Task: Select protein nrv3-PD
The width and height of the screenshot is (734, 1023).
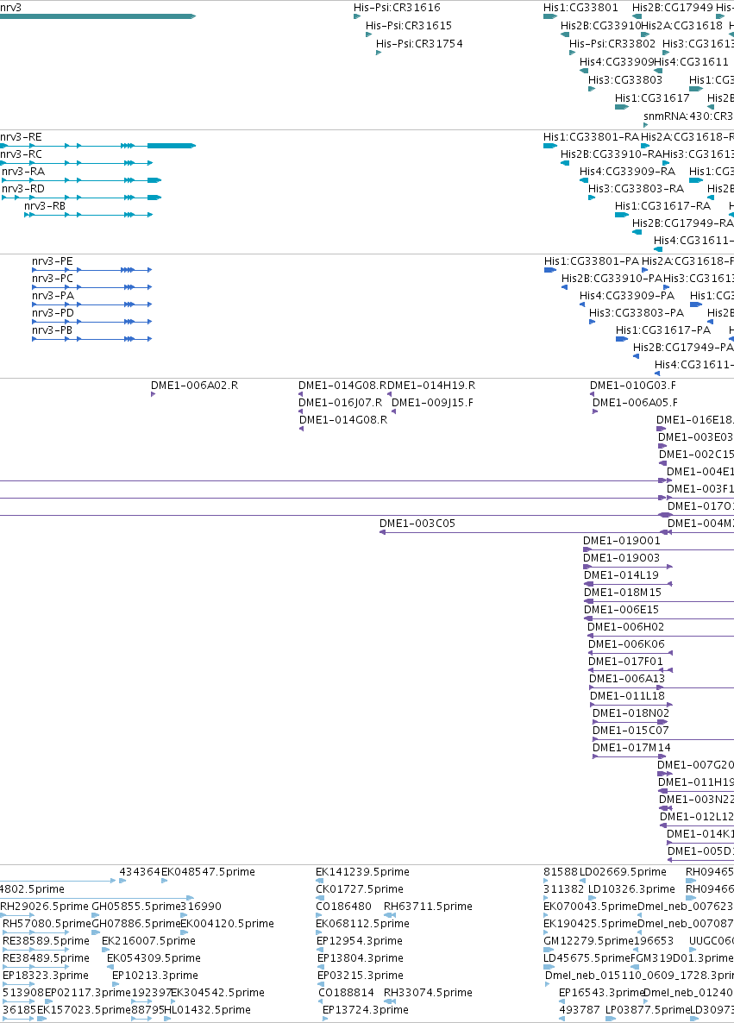Action: (x=53, y=313)
